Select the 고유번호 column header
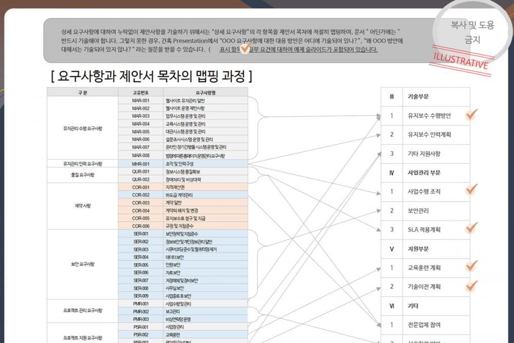514x343 pixels. 141,93
